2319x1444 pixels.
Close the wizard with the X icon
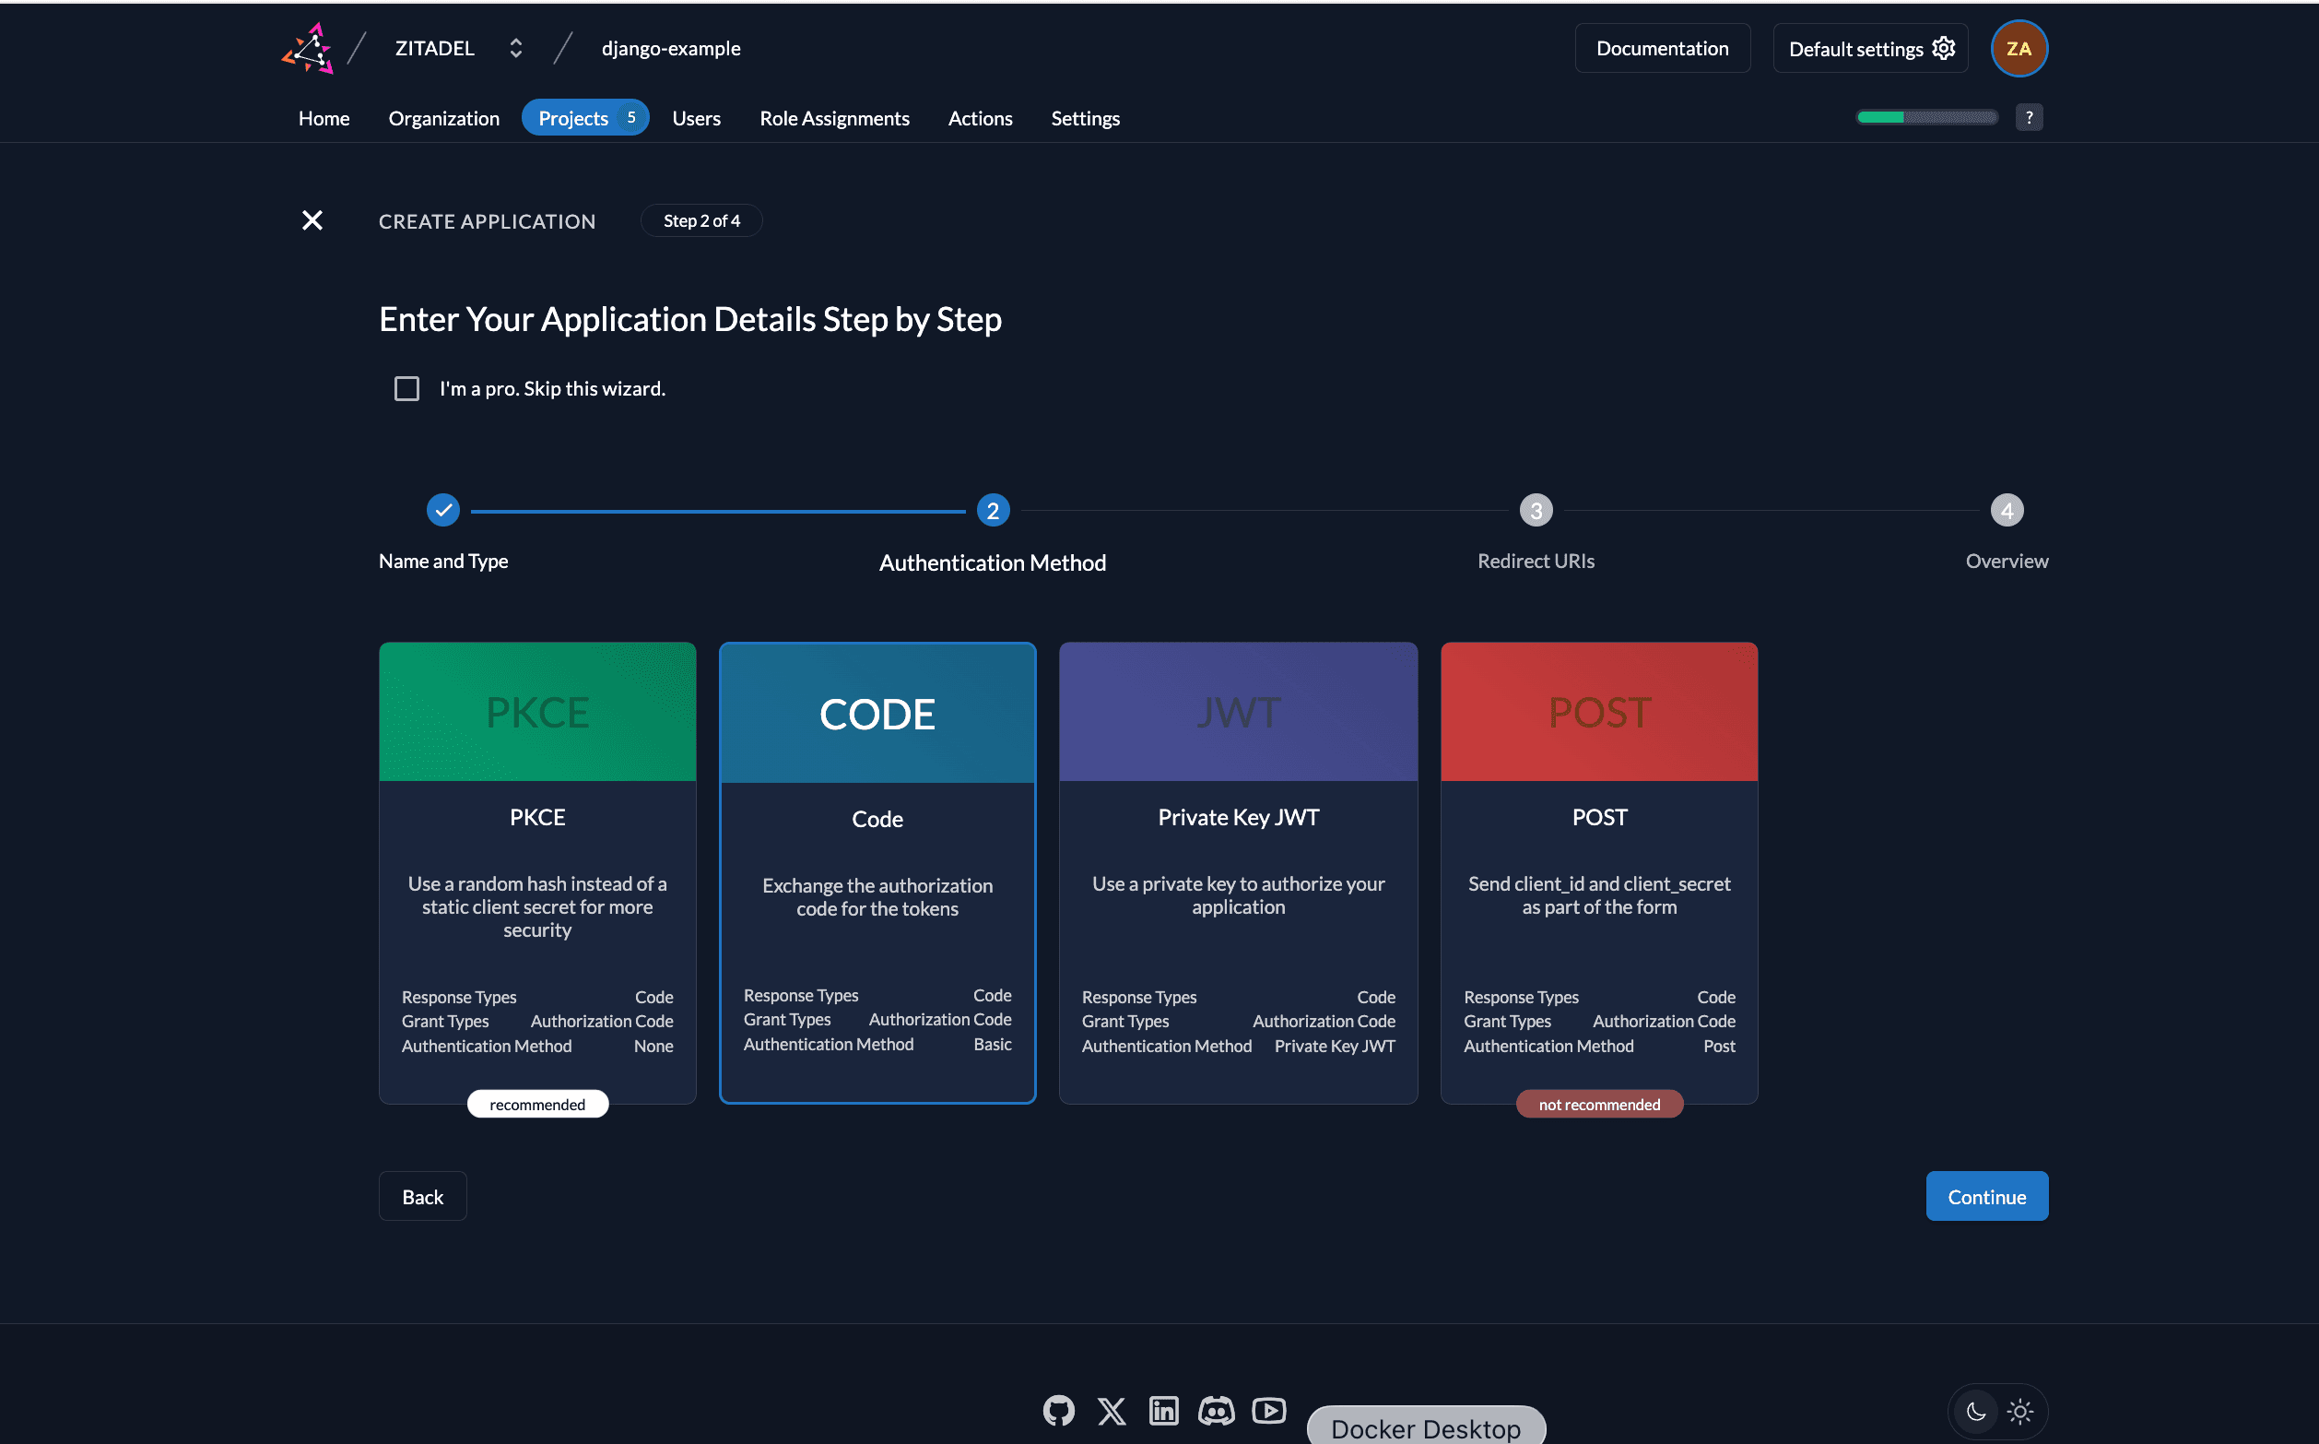pyautogui.click(x=312, y=219)
